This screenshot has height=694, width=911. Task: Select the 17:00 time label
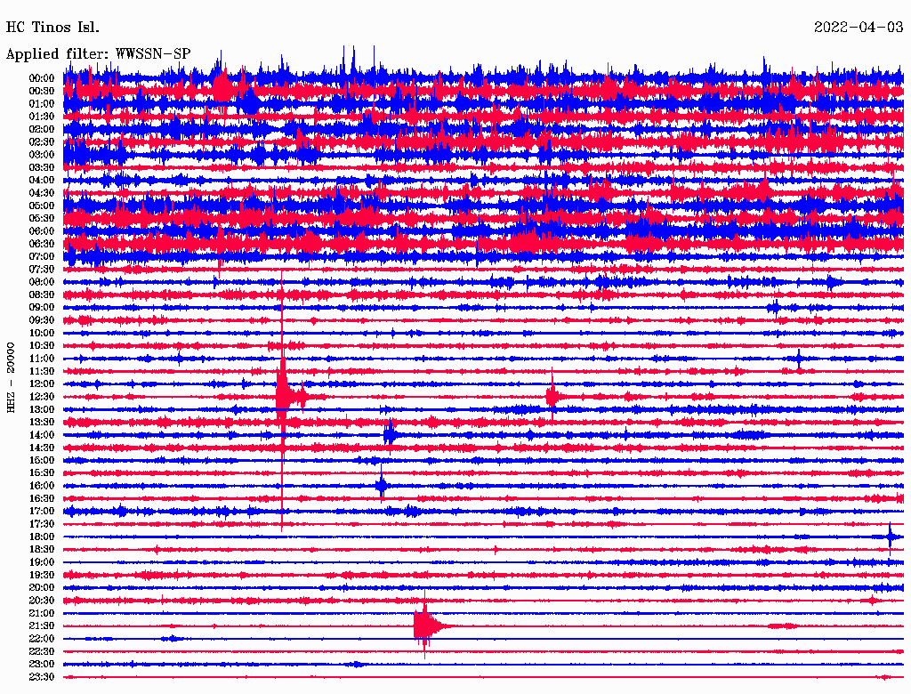pos(42,512)
